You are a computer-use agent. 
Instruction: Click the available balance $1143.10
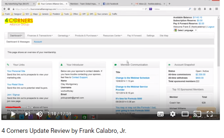(197, 17)
